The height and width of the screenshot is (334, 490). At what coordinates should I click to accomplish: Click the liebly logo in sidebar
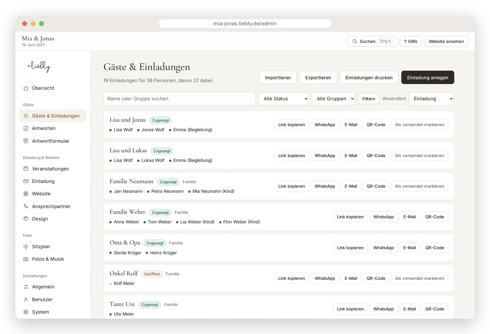pyautogui.click(x=39, y=66)
